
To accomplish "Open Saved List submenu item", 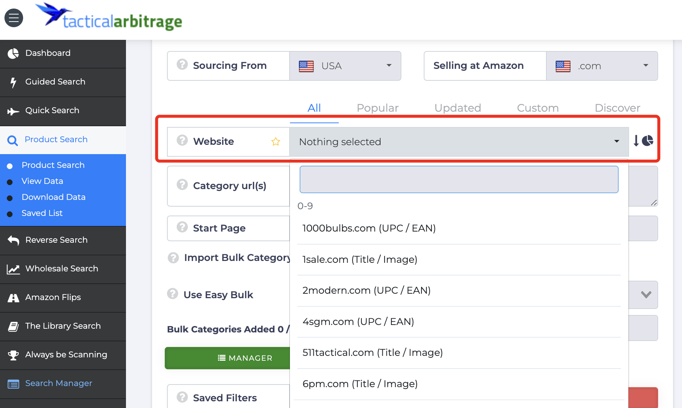I will point(42,213).
